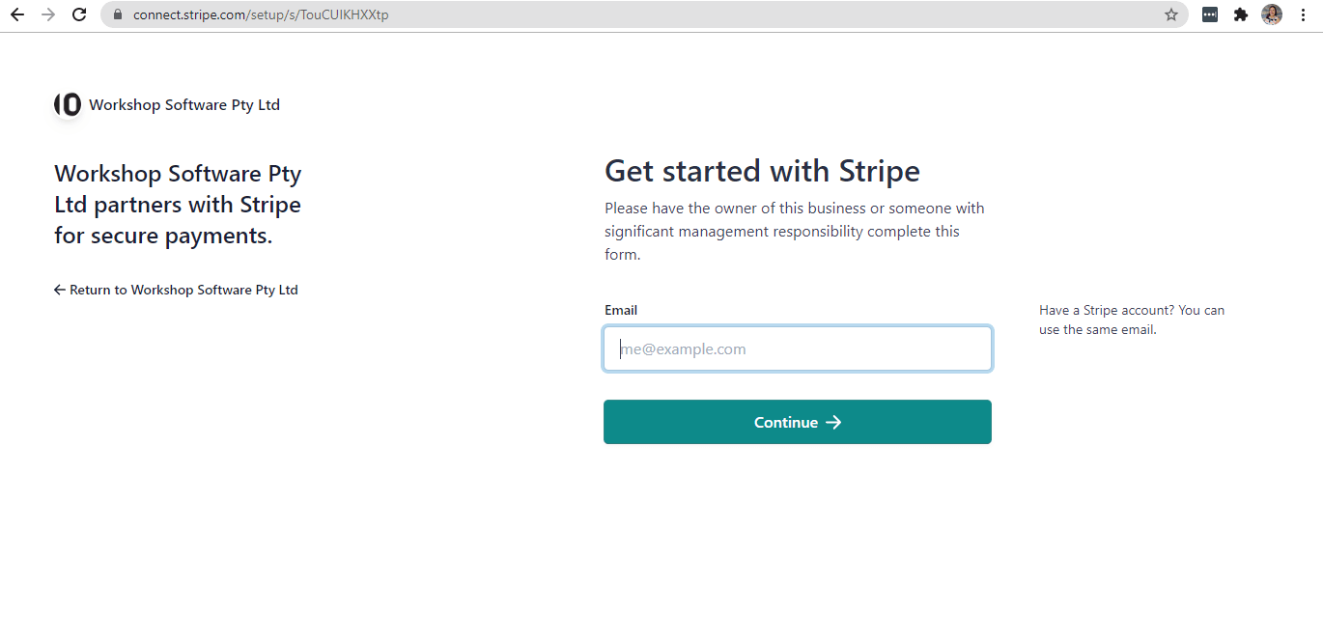
Task: Open the password manager extension icon
Action: (1210, 14)
